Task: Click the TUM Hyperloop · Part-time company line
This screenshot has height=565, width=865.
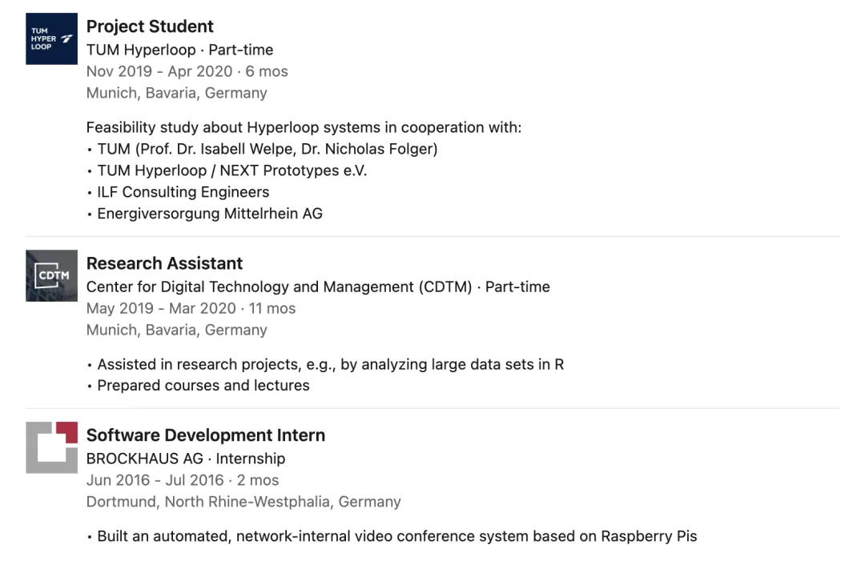Action: [179, 50]
